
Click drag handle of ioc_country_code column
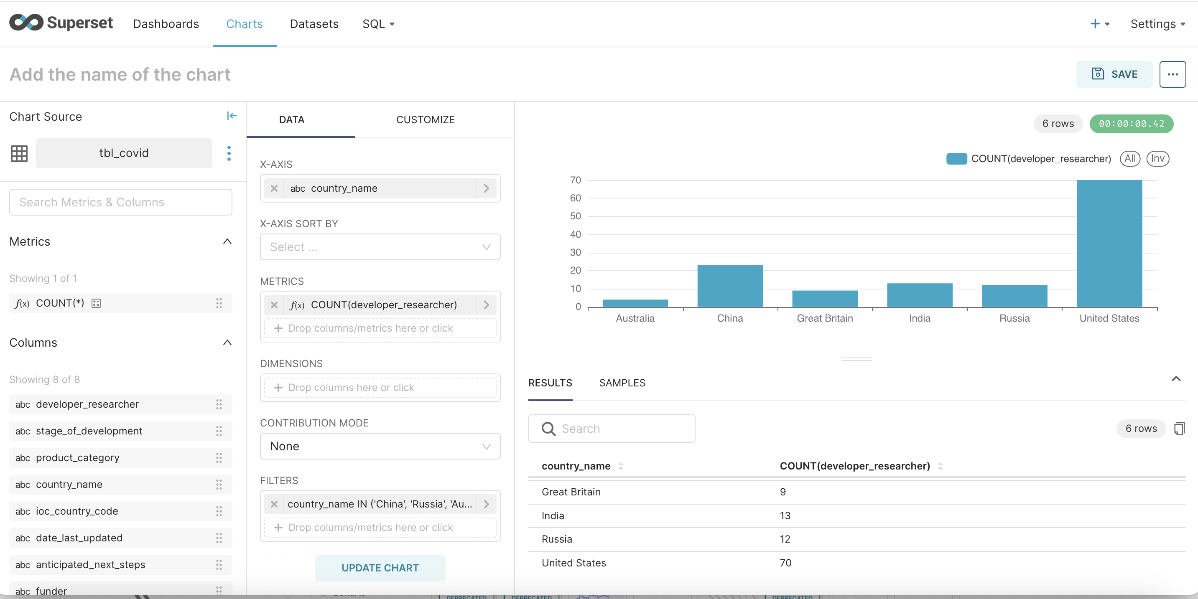(219, 511)
